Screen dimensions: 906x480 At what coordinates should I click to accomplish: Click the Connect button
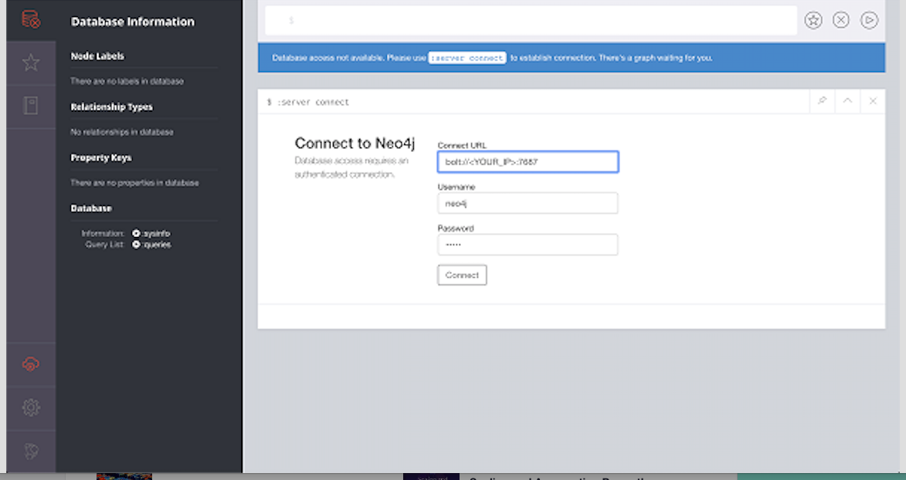[462, 275]
